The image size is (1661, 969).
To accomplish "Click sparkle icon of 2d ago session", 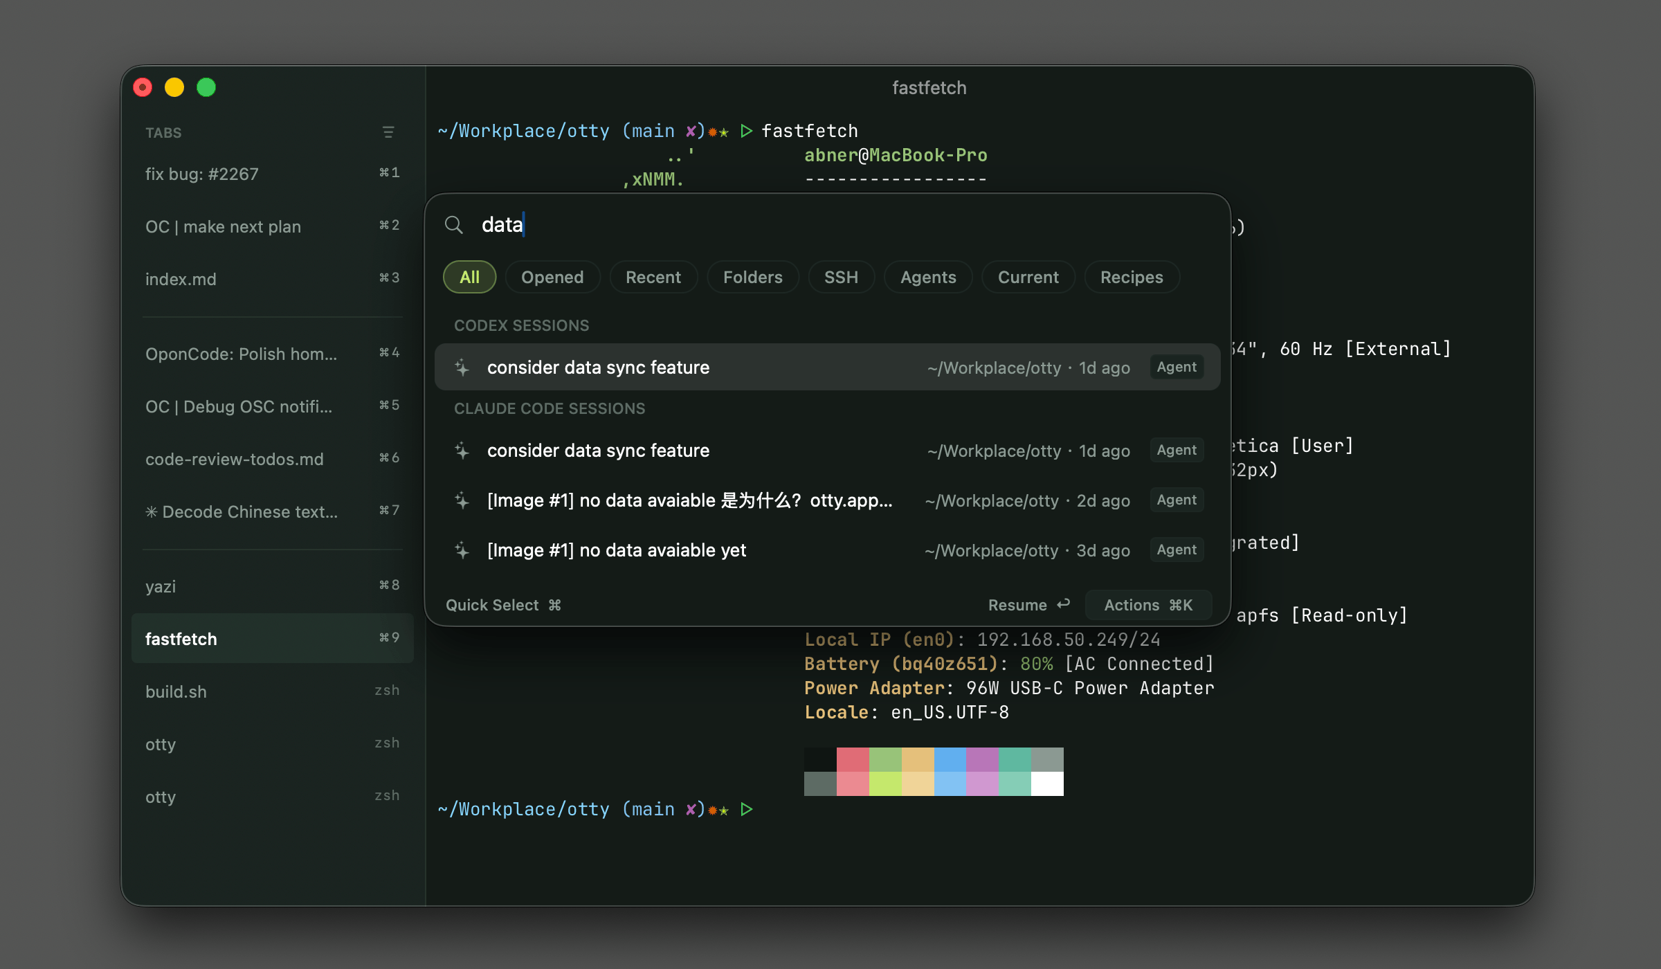I will (x=462, y=500).
